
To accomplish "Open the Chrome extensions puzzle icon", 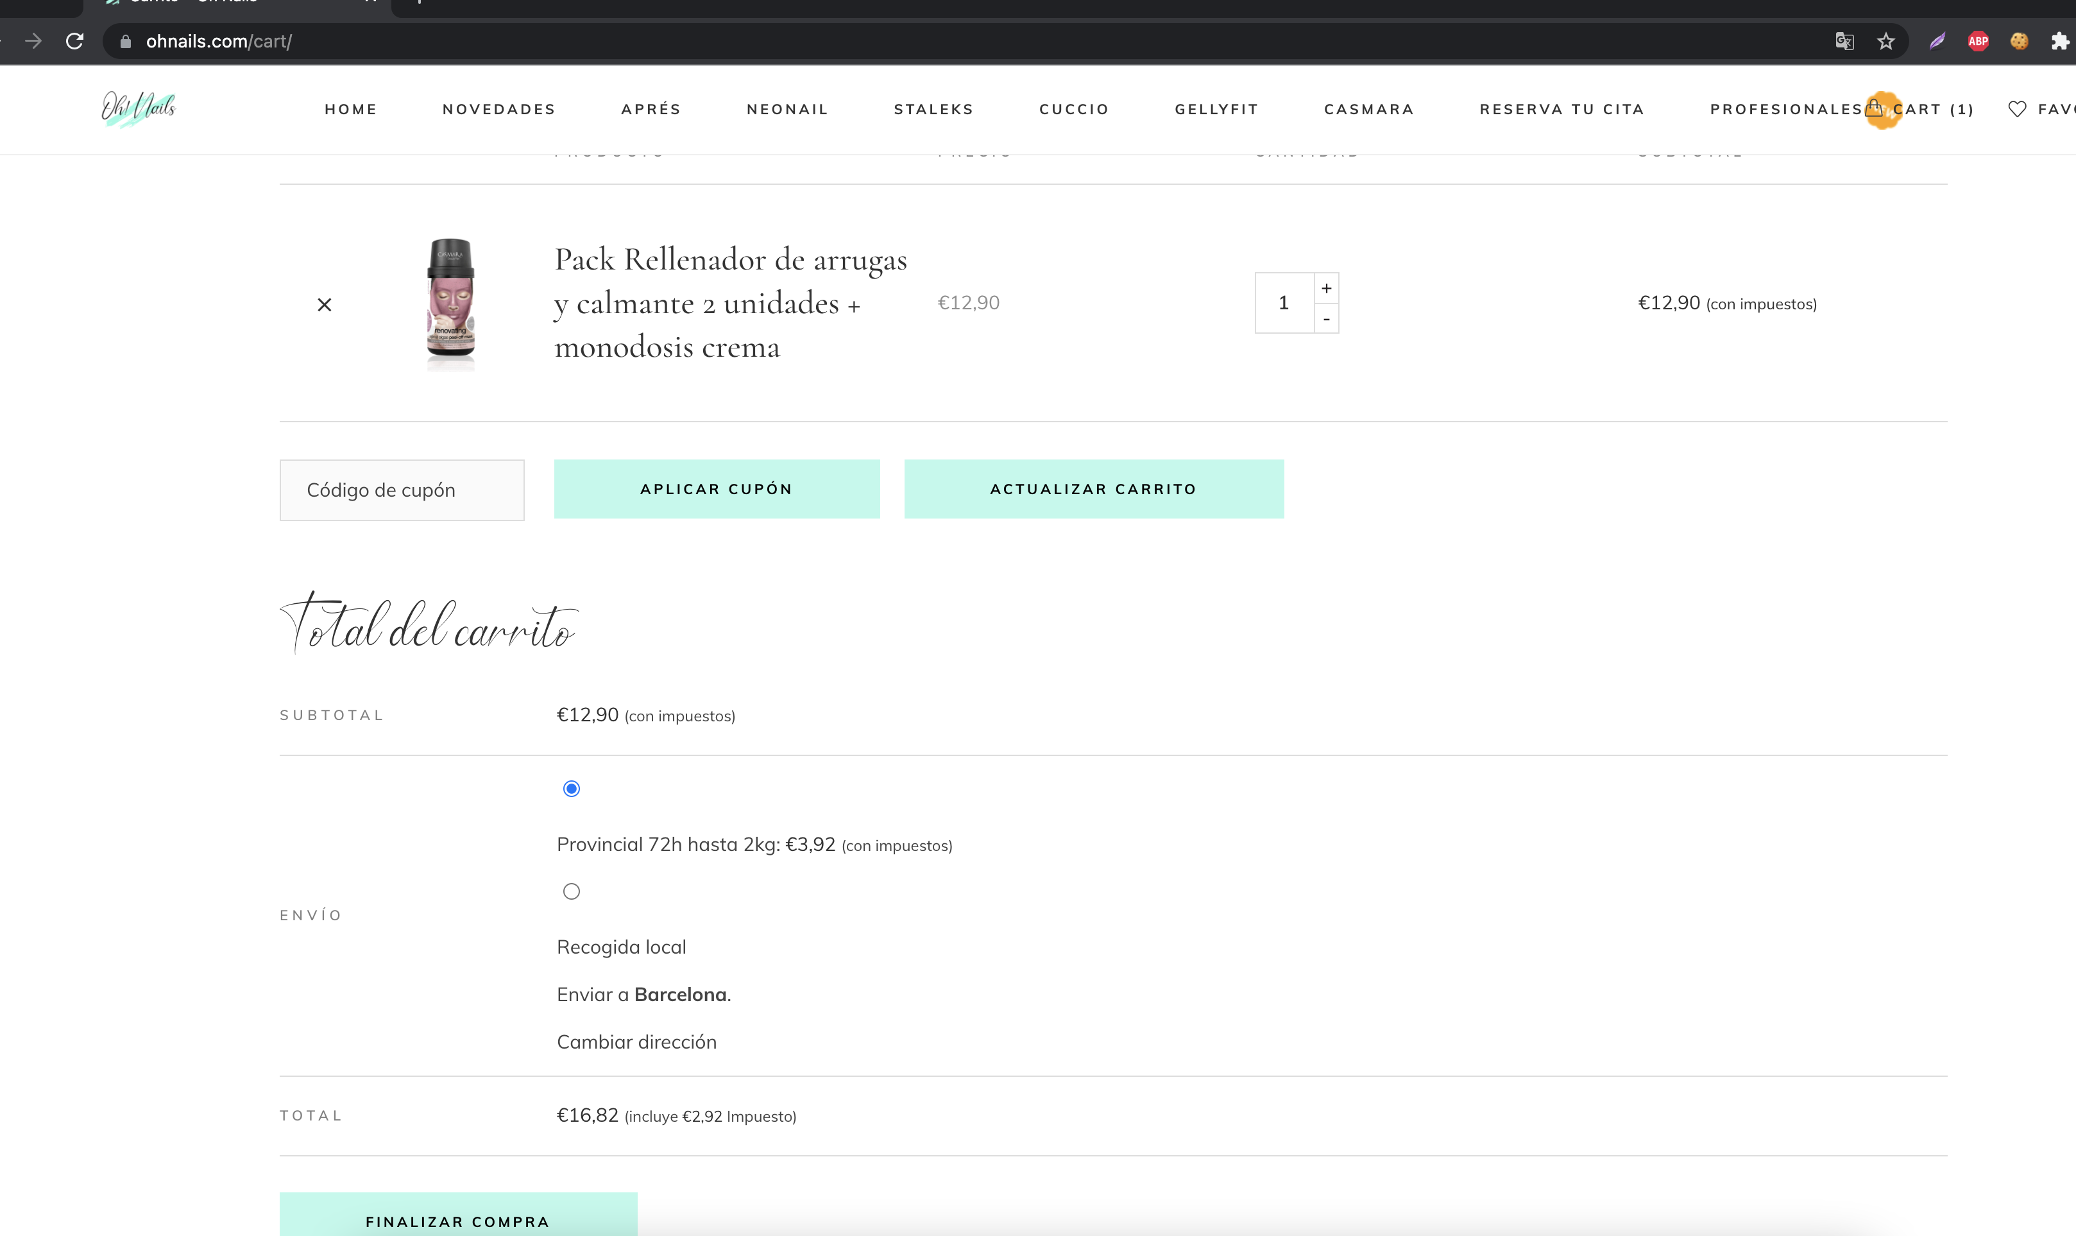I will (2060, 41).
